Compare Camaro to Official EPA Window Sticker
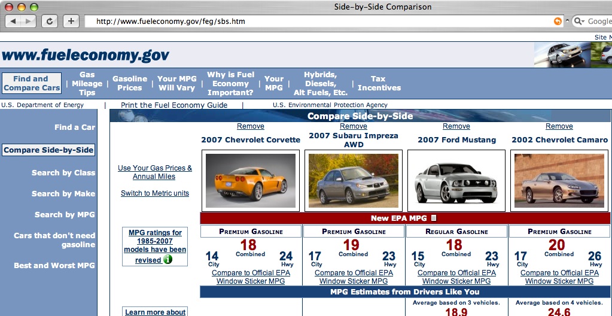The image size is (612, 316). click(559, 277)
